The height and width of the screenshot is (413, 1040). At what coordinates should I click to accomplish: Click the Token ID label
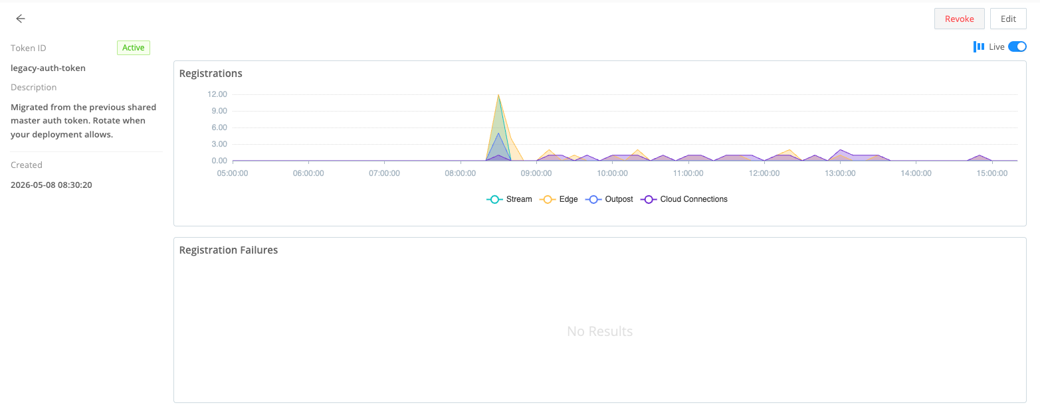29,48
